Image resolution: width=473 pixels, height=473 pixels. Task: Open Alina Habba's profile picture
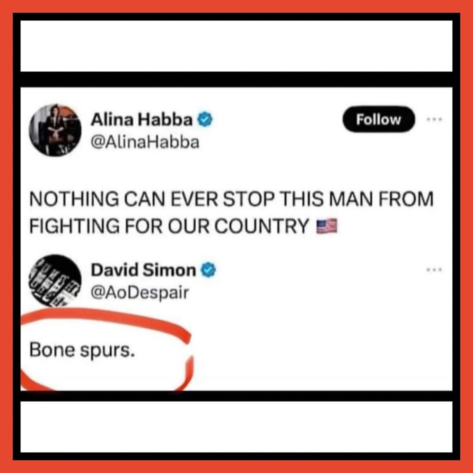tap(55, 130)
